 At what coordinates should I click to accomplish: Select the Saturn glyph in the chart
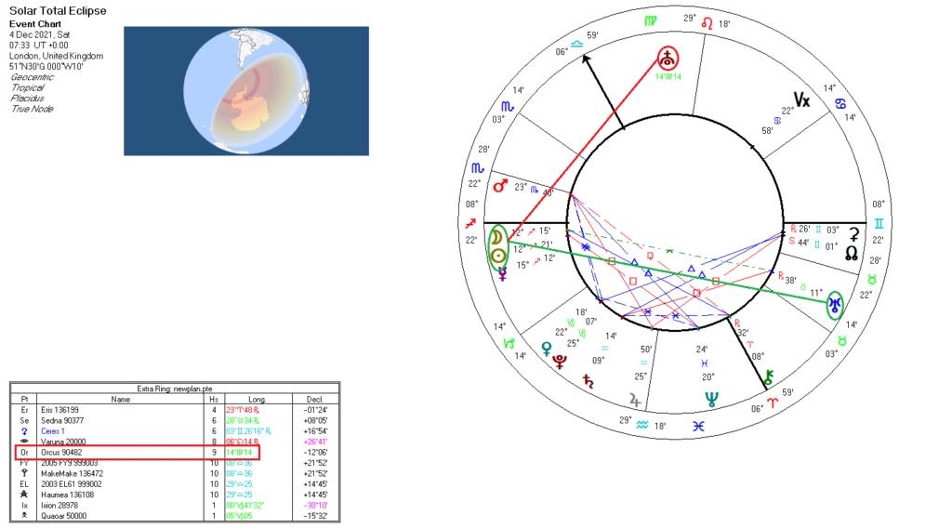[x=587, y=379]
